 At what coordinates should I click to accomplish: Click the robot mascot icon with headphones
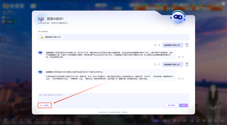coord(178,17)
